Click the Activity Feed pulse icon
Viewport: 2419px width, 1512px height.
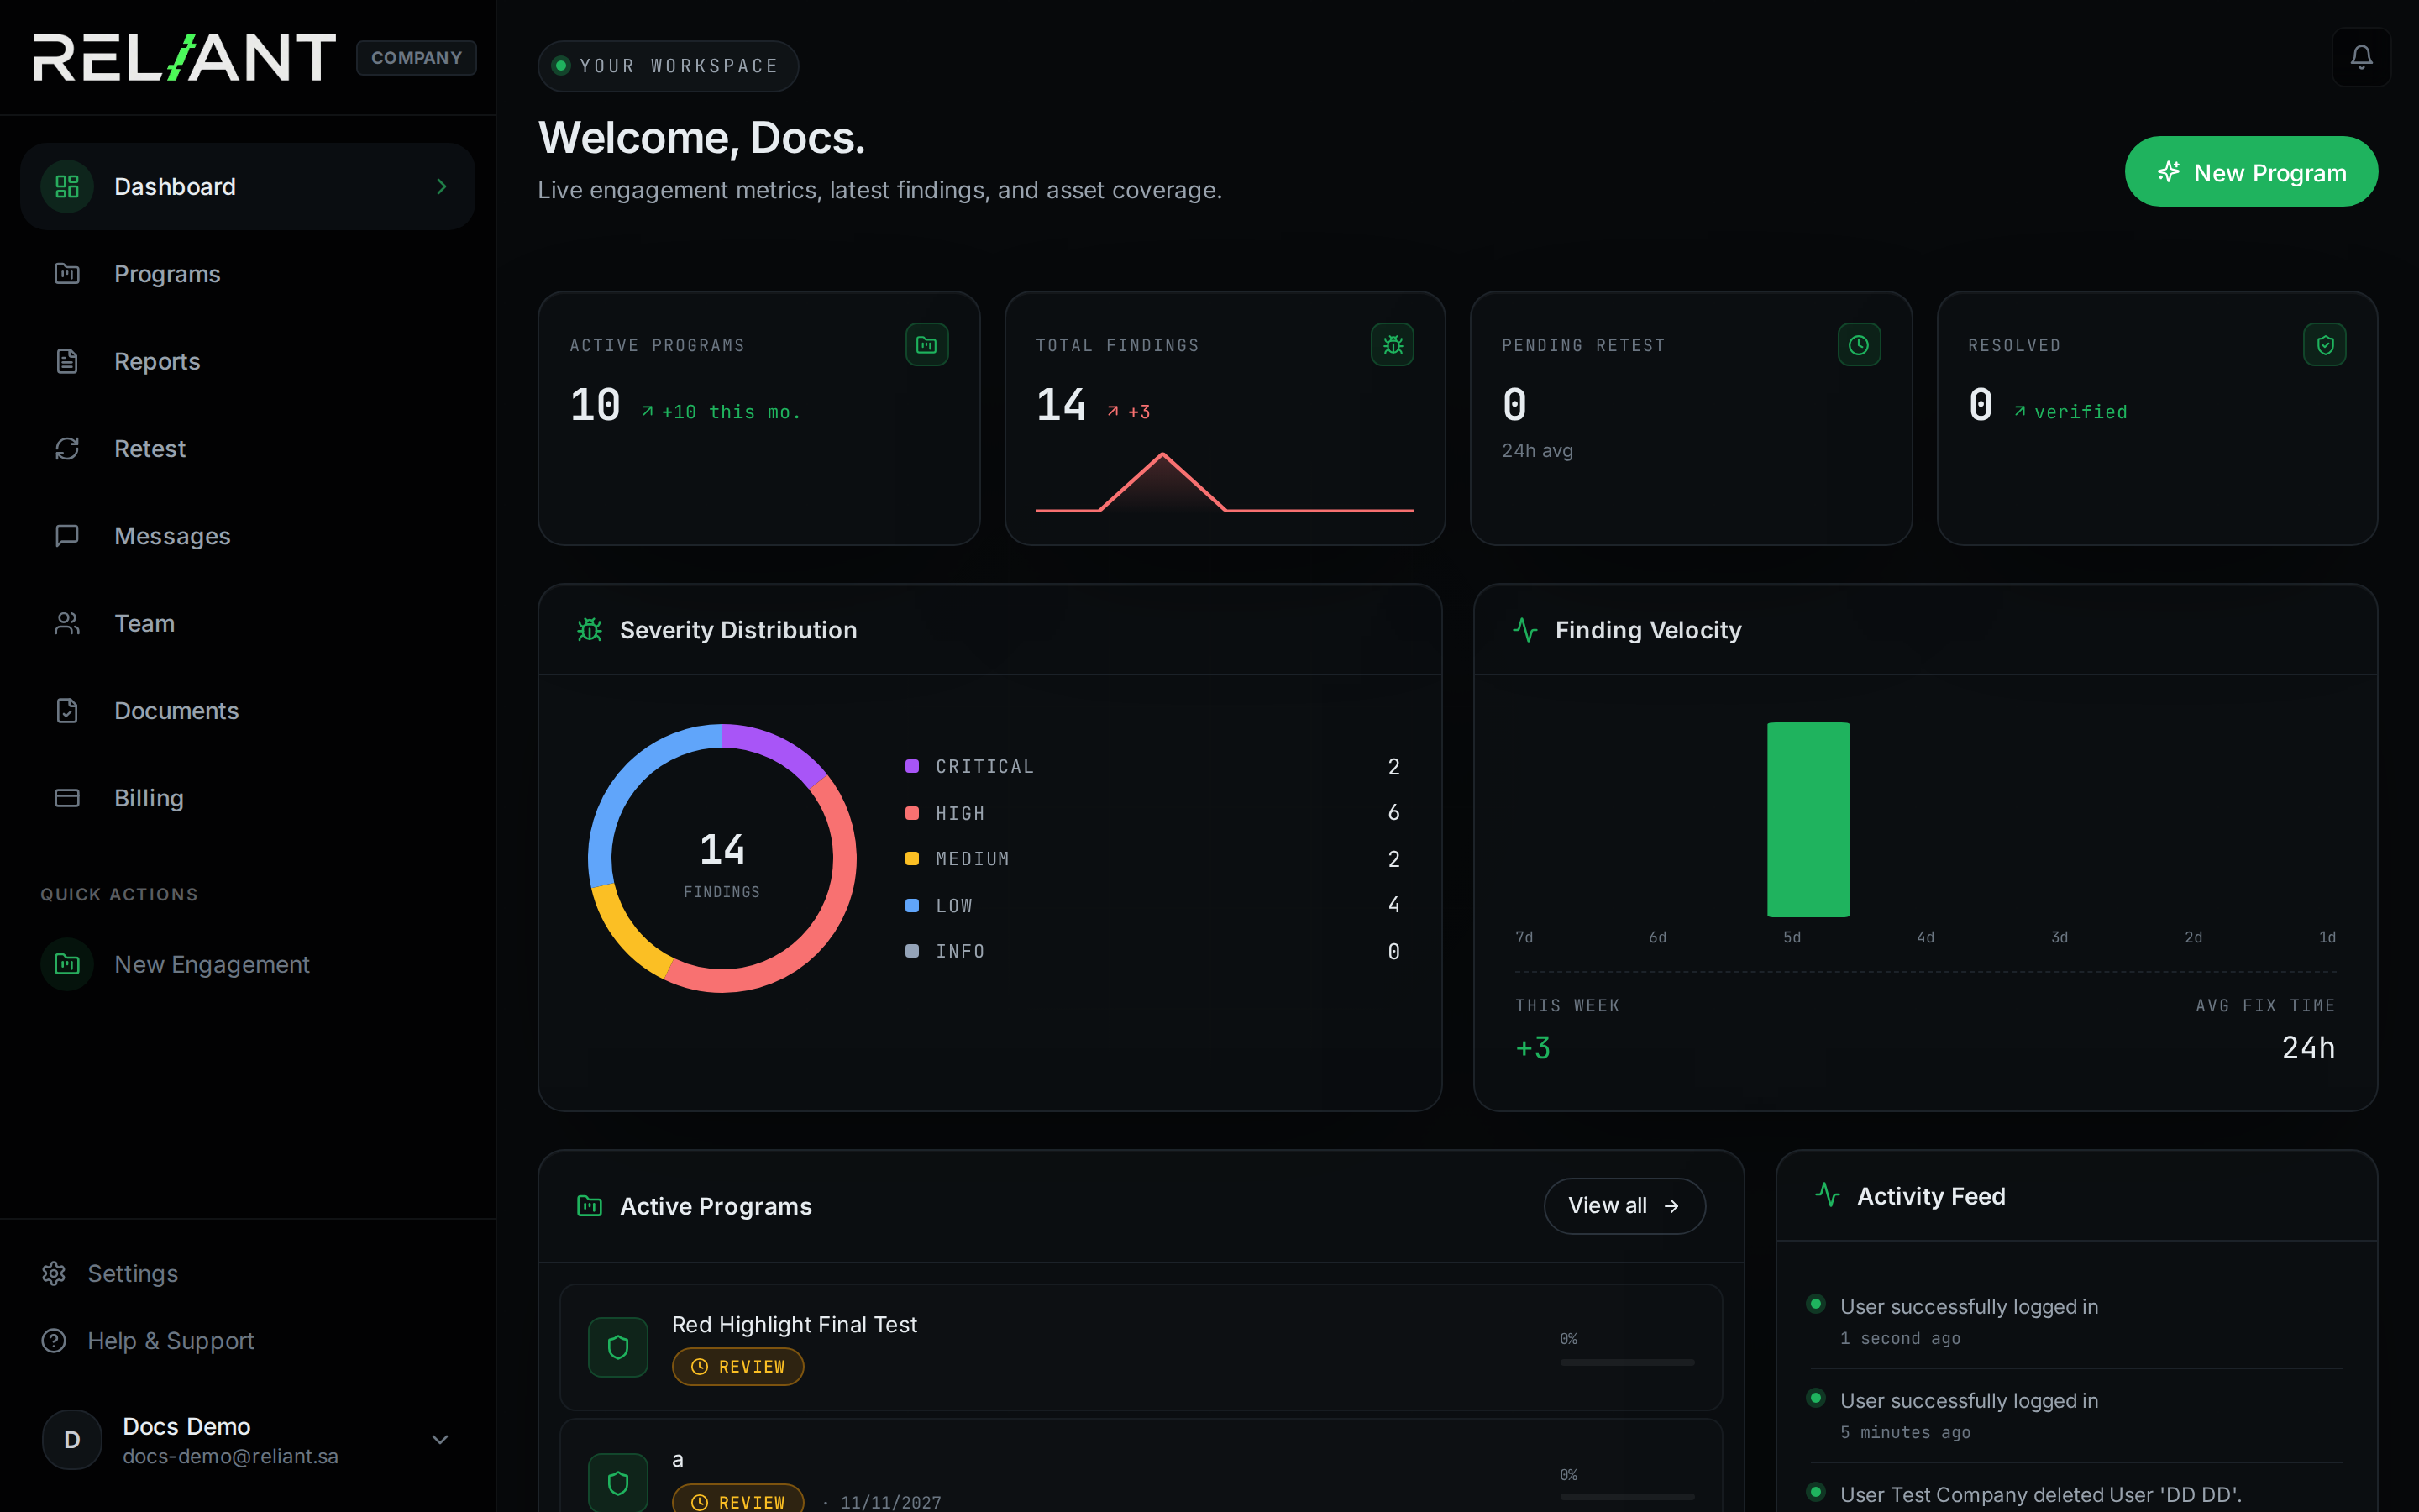click(x=1827, y=1195)
